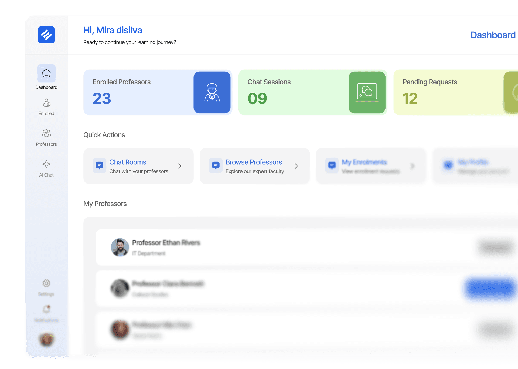The height and width of the screenshot is (369, 518).
Task: Click the gray button in Ethan Rivers row
Action: (x=496, y=247)
